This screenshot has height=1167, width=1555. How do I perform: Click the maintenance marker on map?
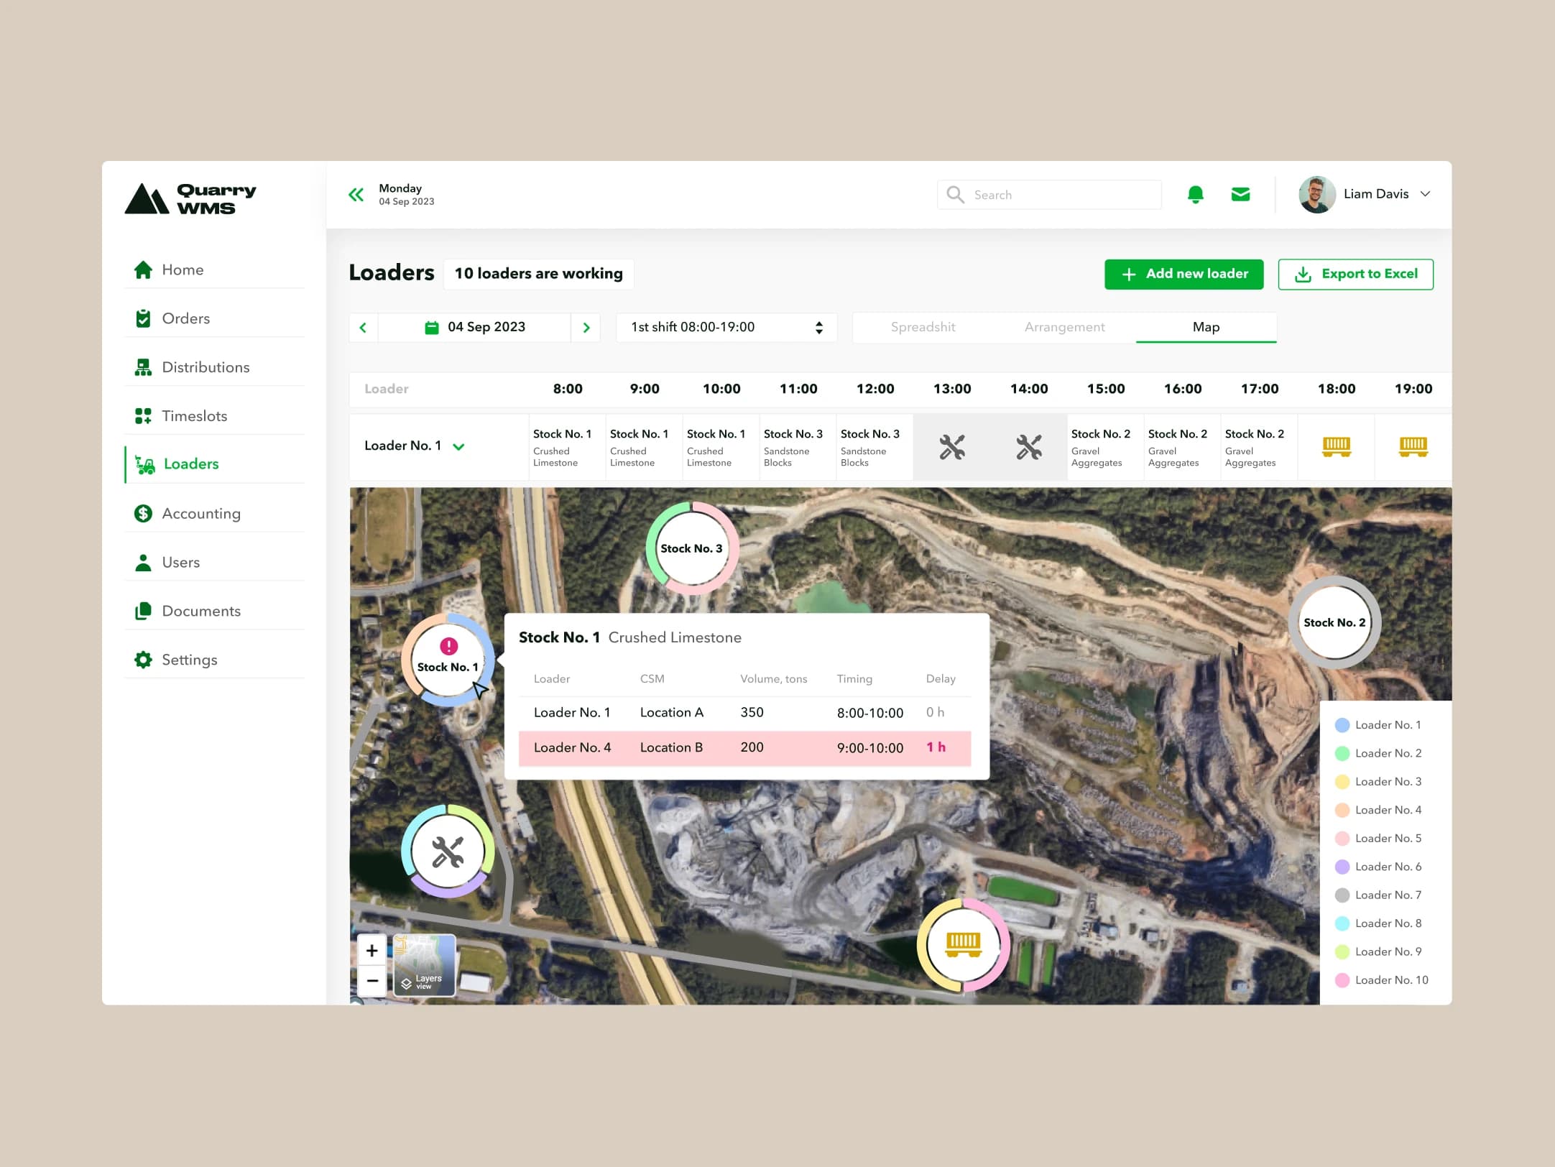448,852
